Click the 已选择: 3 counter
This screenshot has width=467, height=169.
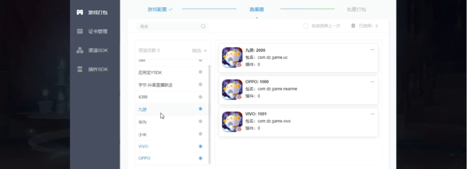coord(368,26)
